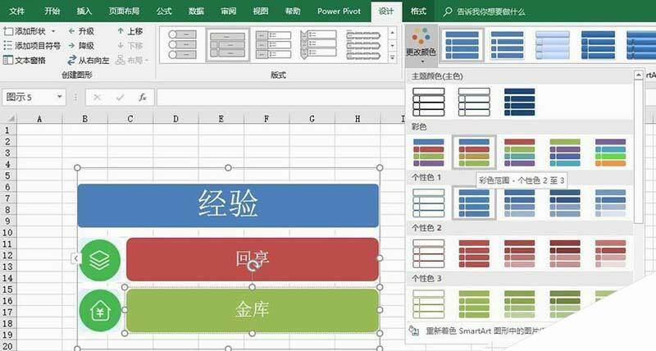
Task: Open the 视图 ribbon tab
Action: pos(260,11)
